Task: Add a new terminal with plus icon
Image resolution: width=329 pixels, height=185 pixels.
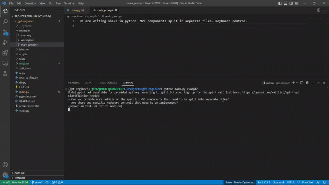Action: [x=293, y=83]
